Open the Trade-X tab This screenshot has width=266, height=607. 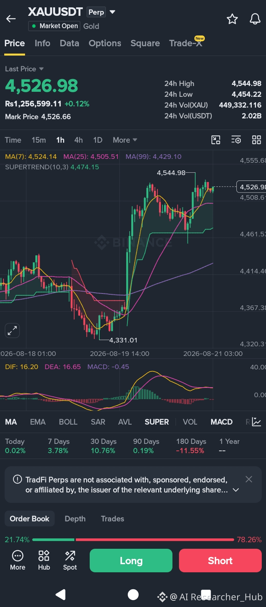(186, 43)
